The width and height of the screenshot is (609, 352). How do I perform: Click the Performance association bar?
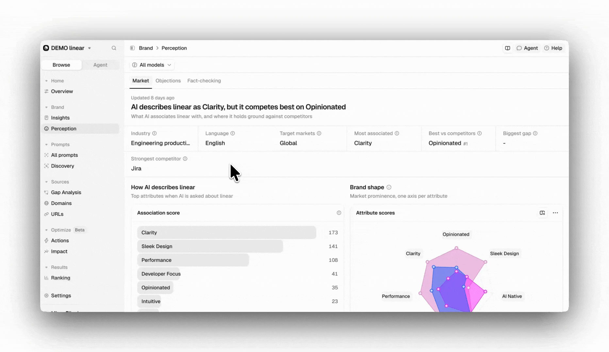pyautogui.click(x=193, y=260)
